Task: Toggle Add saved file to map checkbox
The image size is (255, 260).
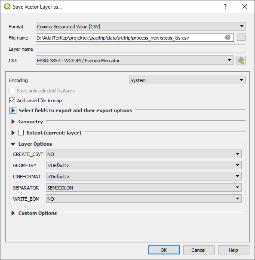Action: click(12, 101)
